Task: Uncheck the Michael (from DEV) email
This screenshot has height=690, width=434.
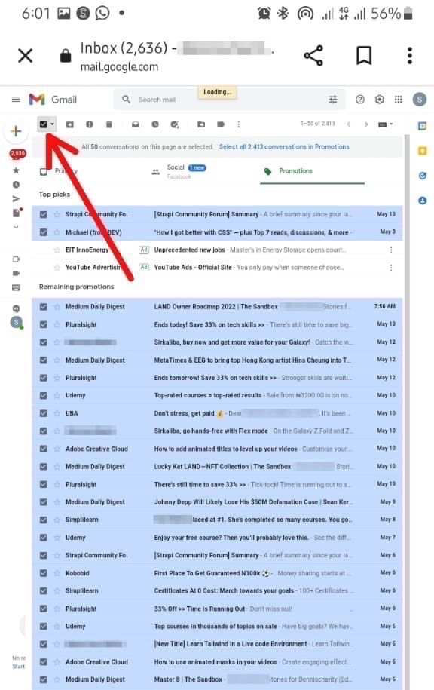Action: tap(43, 232)
